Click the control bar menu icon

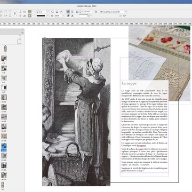point(124,15)
